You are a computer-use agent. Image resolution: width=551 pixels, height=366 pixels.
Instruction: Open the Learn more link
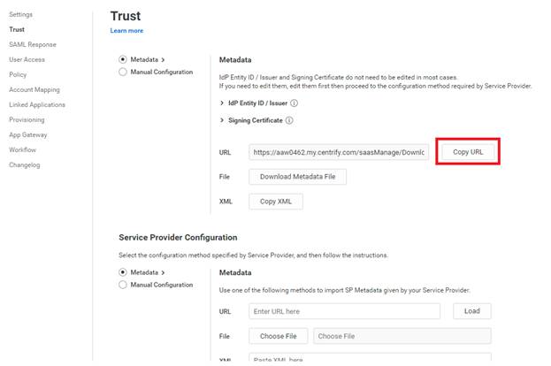pos(126,31)
